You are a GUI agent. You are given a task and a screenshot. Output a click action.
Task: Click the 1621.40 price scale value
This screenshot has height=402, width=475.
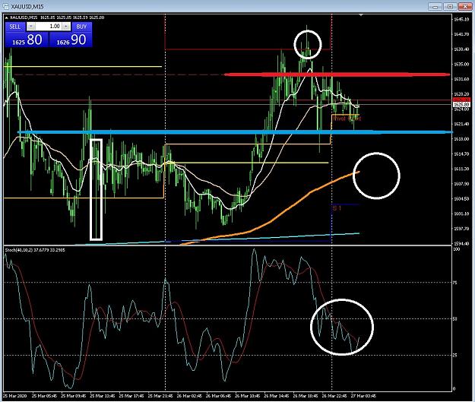coord(461,124)
